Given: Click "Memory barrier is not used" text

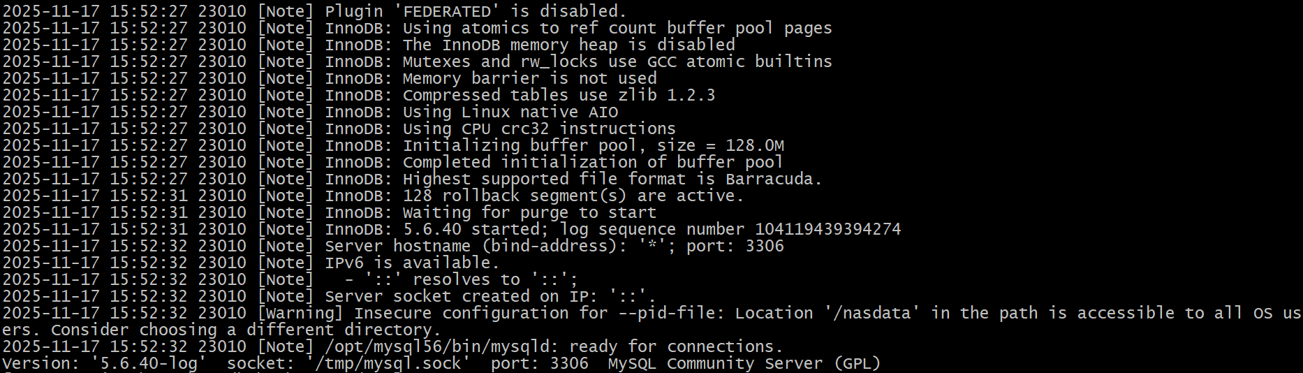Looking at the screenshot, I should click(x=529, y=79).
